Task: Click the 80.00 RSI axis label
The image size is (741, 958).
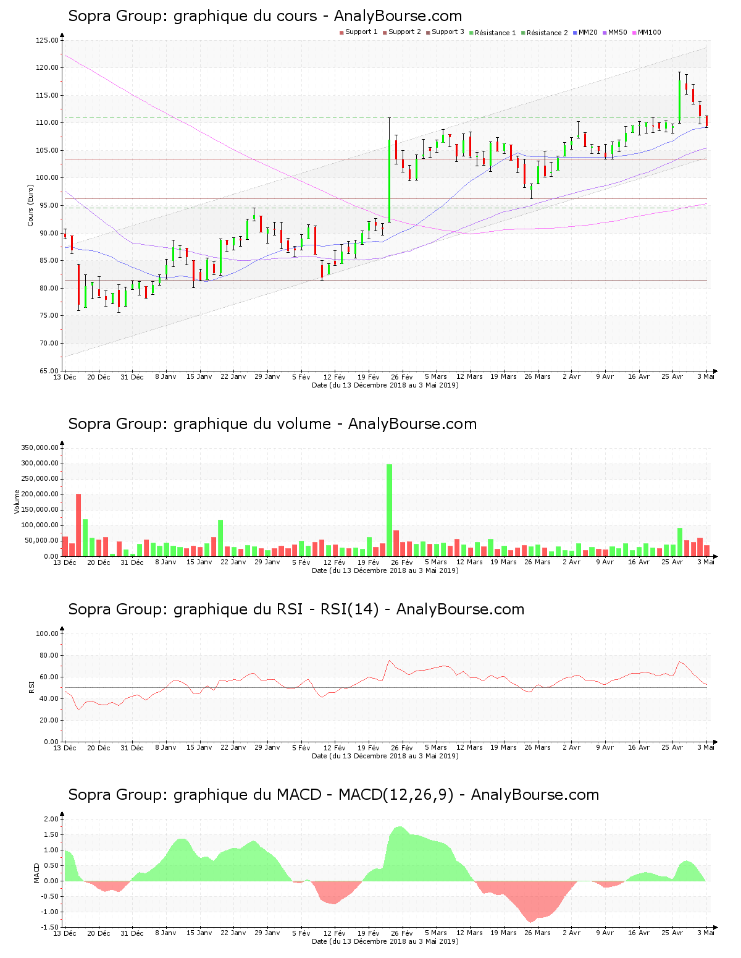Action: tap(49, 655)
